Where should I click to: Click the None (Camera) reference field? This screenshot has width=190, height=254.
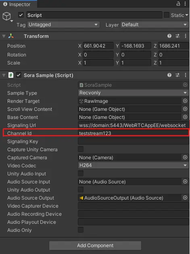pyautogui.click(x=130, y=157)
